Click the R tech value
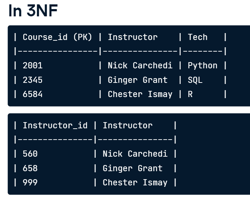The image size is (250, 205). pos(190,94)
